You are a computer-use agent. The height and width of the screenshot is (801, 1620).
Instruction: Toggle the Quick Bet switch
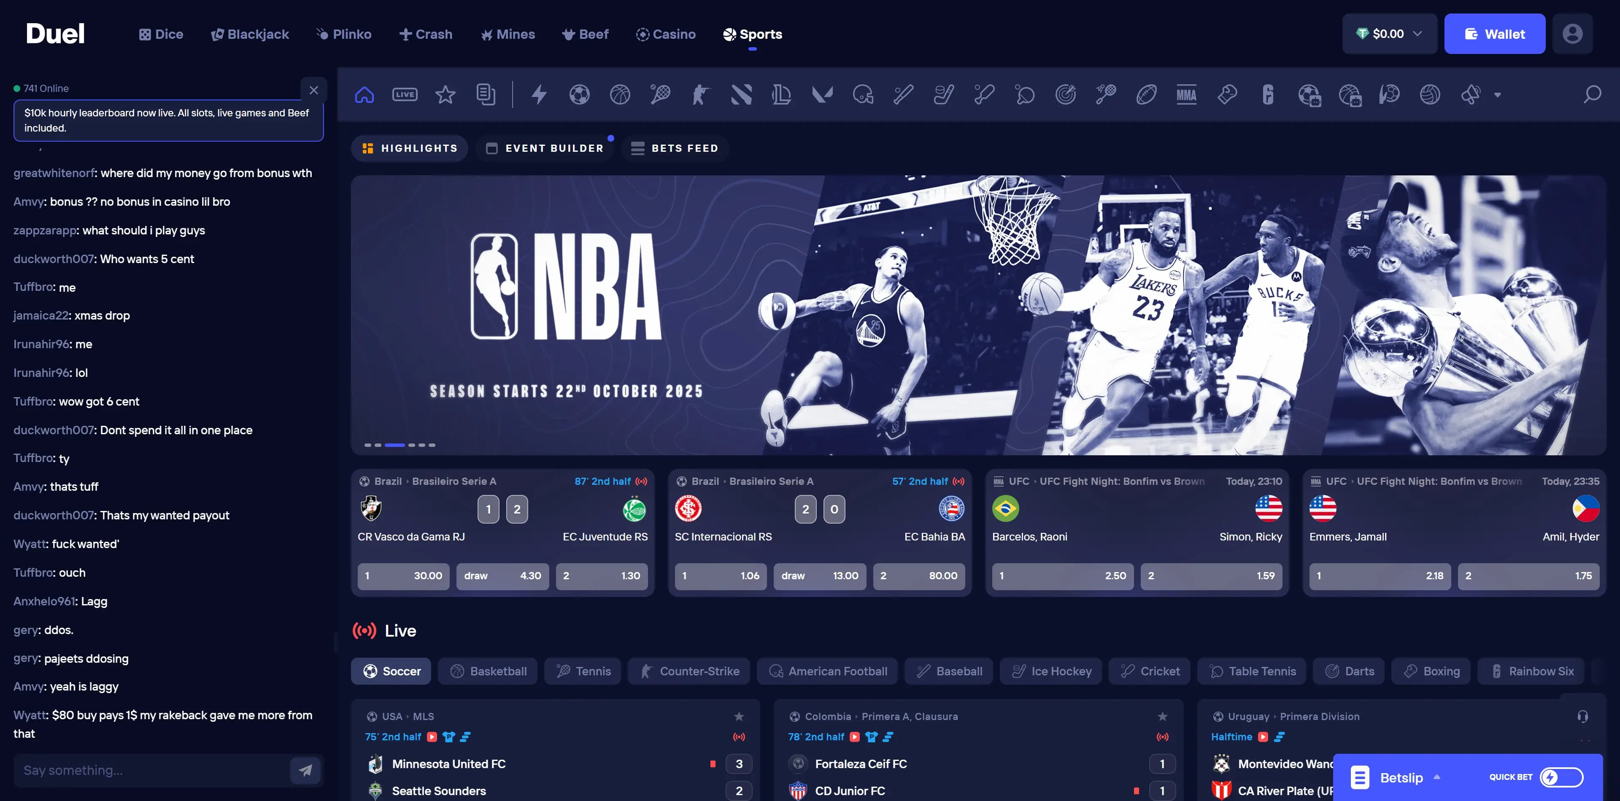[x=1561, y=777]
